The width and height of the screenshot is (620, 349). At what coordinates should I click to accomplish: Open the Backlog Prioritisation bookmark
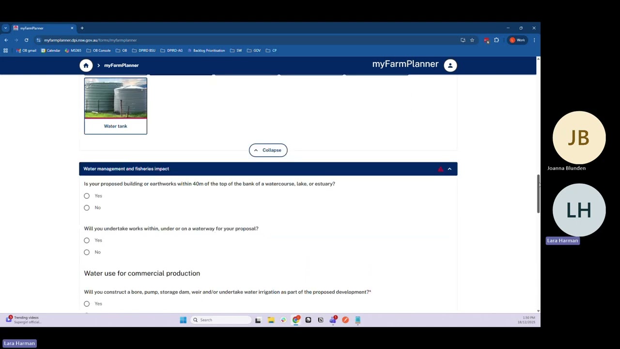tap(206, 50)
